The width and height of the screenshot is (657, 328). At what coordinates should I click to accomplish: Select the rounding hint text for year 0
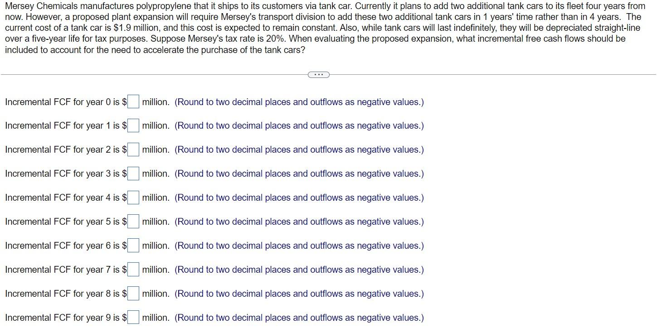[x=299, y=102]
